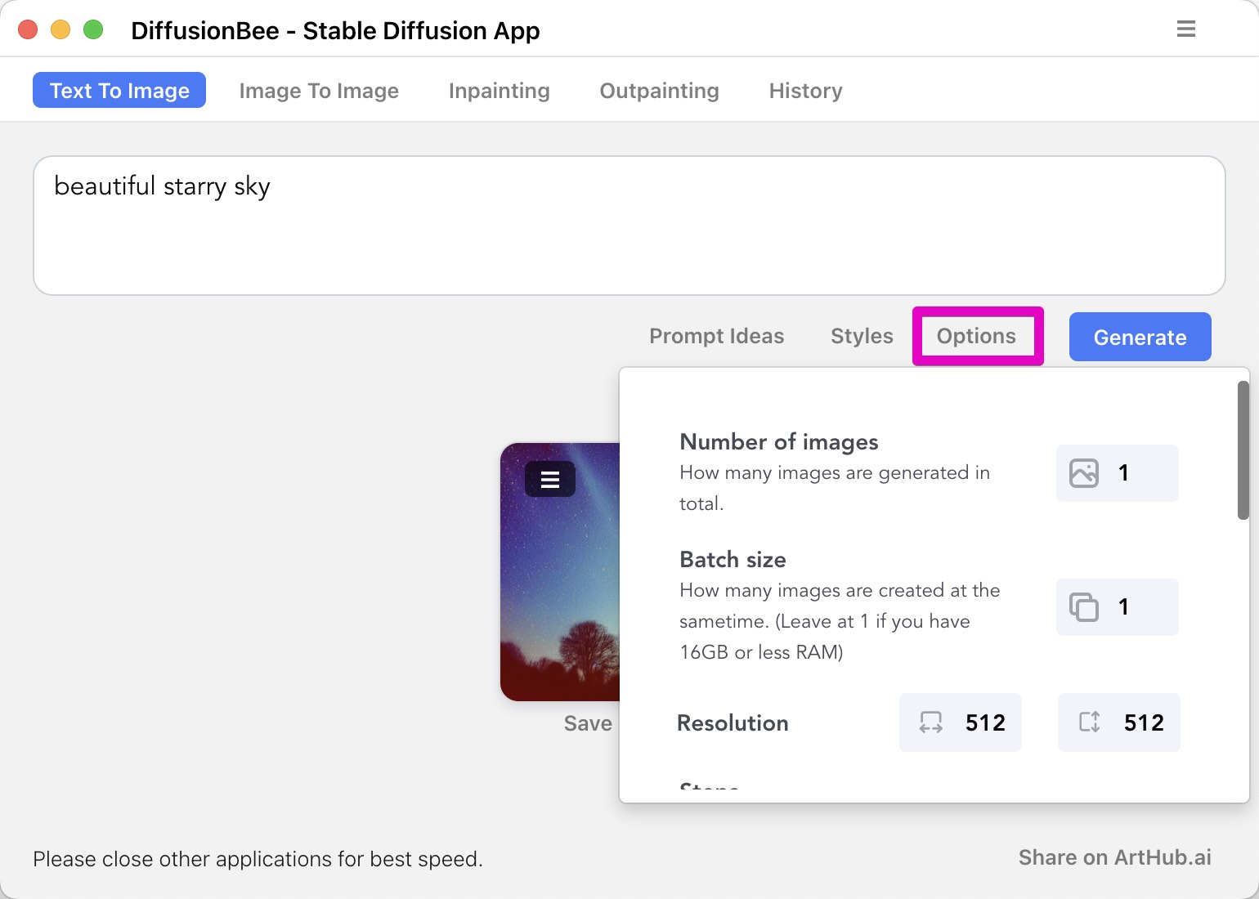Click the Share on ArtHub.ai link
Screen dimensions: 1259x899
(x=1115, y=857)
